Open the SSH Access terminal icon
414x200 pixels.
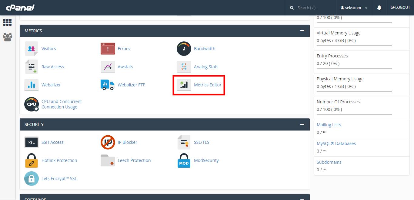(x=32, y=142)
